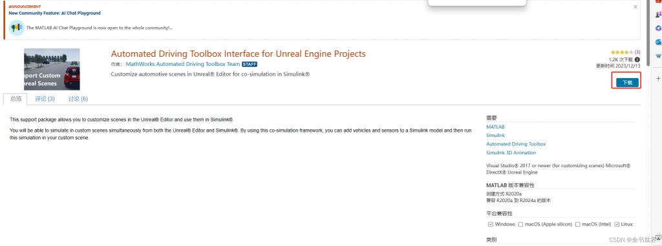Open the Simulink requirement link
This screenshot has height=246, width=662.
(x=495, y=136)
